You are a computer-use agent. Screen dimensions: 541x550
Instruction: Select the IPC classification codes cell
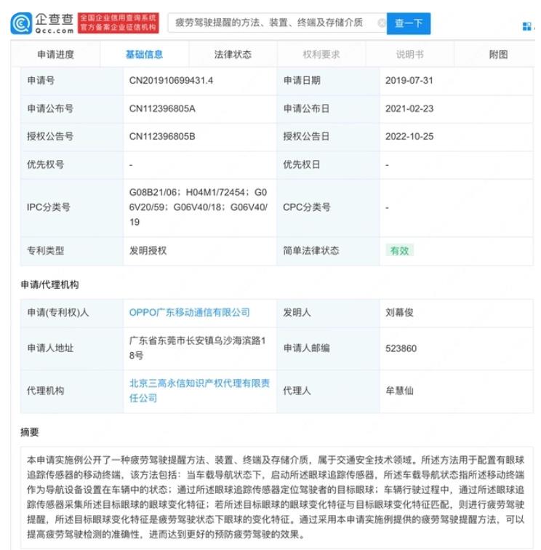click(199, 207)
